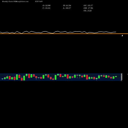Viewport: 128px width, 128px height.
Task: Select the open value 'O: 52.00'
Action: coord(47,6)
